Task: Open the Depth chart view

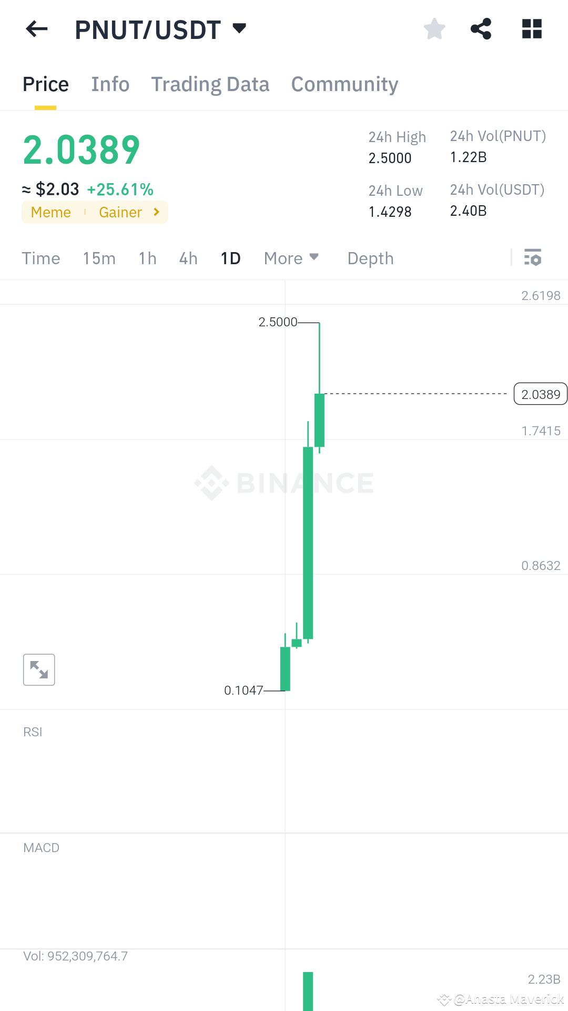Action: click(x=370, y=258)
